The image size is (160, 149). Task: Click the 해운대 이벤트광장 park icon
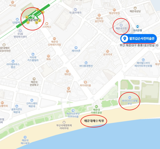96,107
